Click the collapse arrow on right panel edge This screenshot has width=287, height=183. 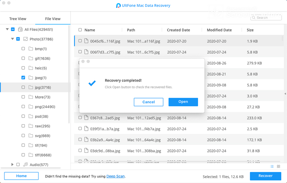[285, 94]
